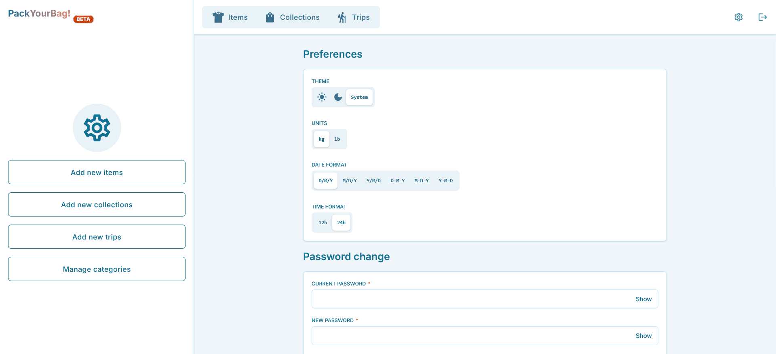This screenshot has height=354, width=776.
Task: Open the Items tab
Action: coord(230,17)
